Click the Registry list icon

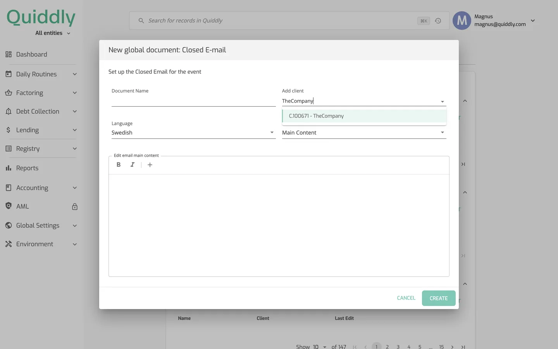(9, 149)
